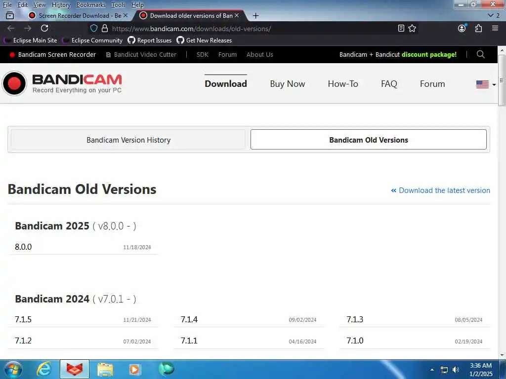This screenshot has height=379, width=506.
Task: Open the tracking protection shield icon
Action: point(94,28)
